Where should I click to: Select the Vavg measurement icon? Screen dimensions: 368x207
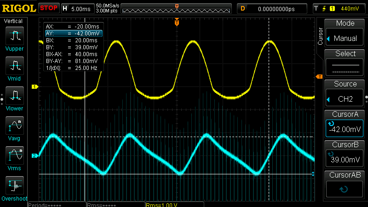click(x=15, y=126)
